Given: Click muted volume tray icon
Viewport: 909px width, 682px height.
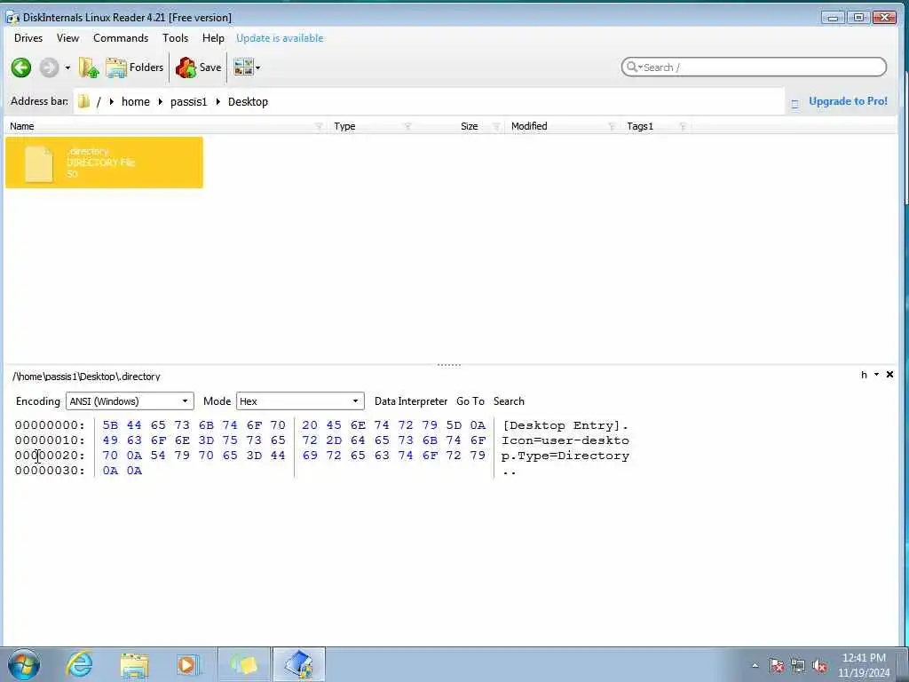Looking at the screenshot, I should pos(819,666).
